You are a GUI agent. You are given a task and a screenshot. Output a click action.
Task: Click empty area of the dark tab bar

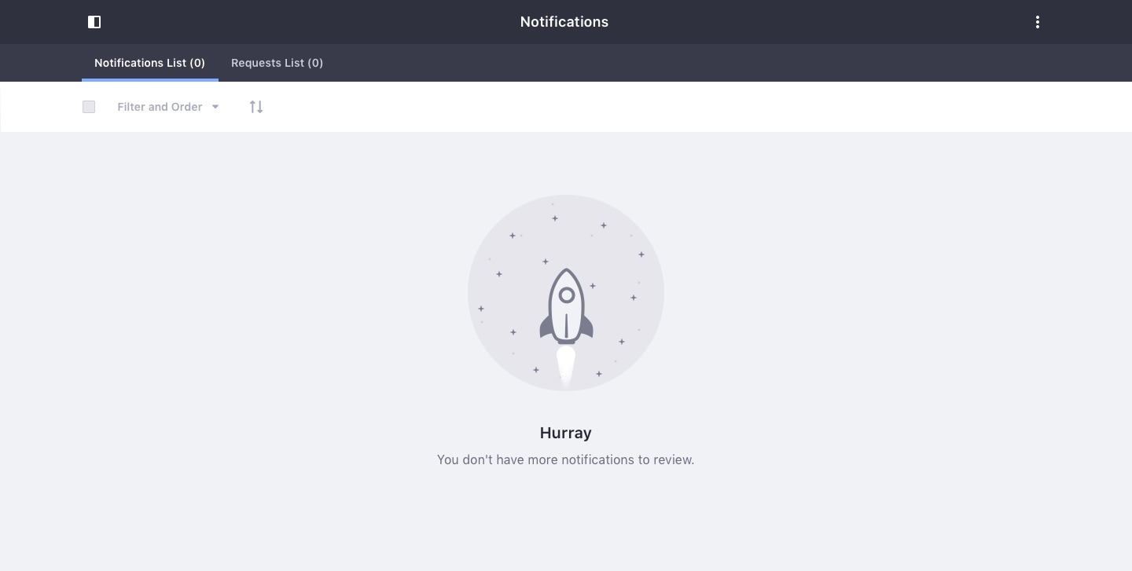click(x=707, y=63)
